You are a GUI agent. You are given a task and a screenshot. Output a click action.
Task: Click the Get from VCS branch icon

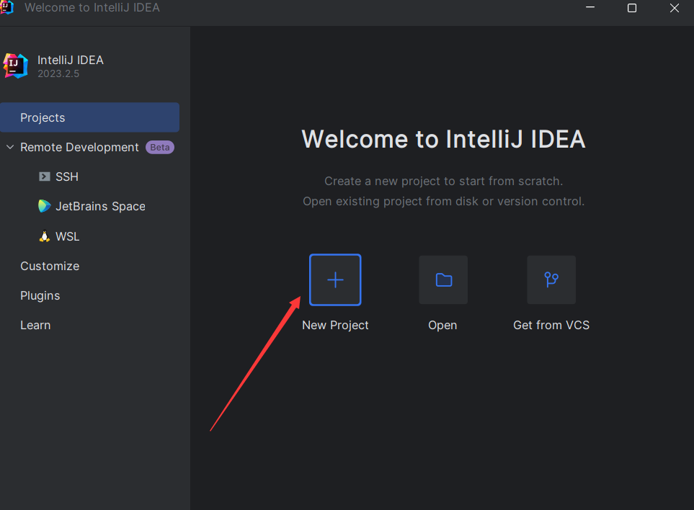(x=551, y=280)
